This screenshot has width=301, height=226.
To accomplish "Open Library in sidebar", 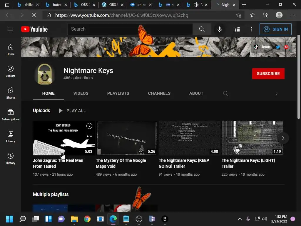I will coord(11,137).
